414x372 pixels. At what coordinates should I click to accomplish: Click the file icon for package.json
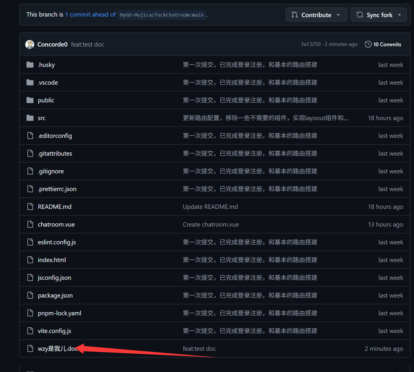click(x=30, y=295)
